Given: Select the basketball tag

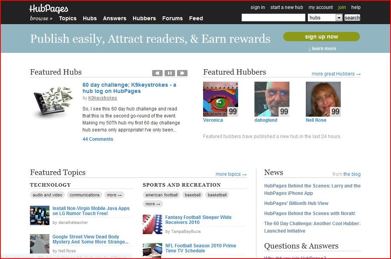Looking at the screenshot, I should coord(217,195).
